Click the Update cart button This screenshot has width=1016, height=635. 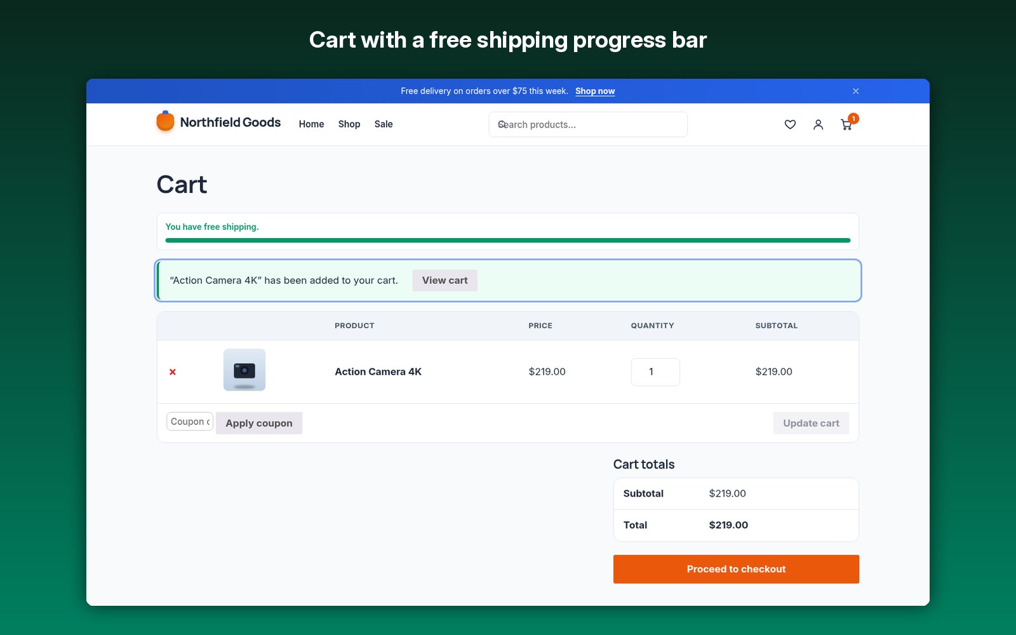pyautogui.click(x=811, y=423)
